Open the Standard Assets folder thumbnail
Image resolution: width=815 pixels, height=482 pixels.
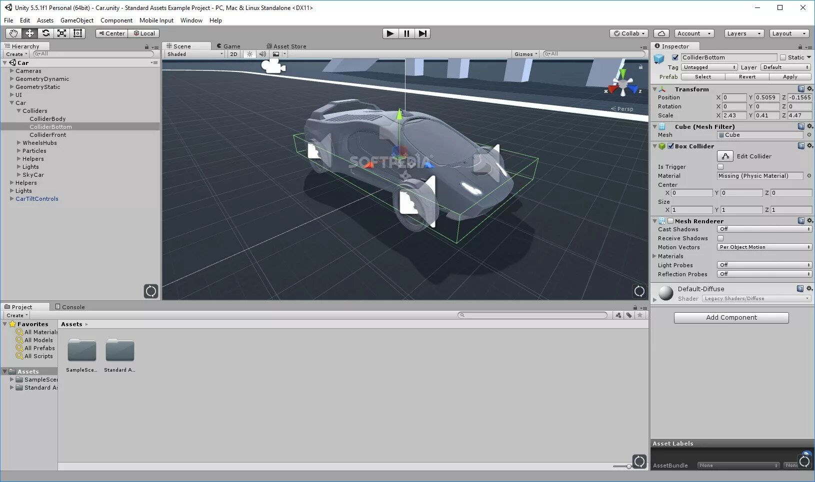tap(120, 350)
